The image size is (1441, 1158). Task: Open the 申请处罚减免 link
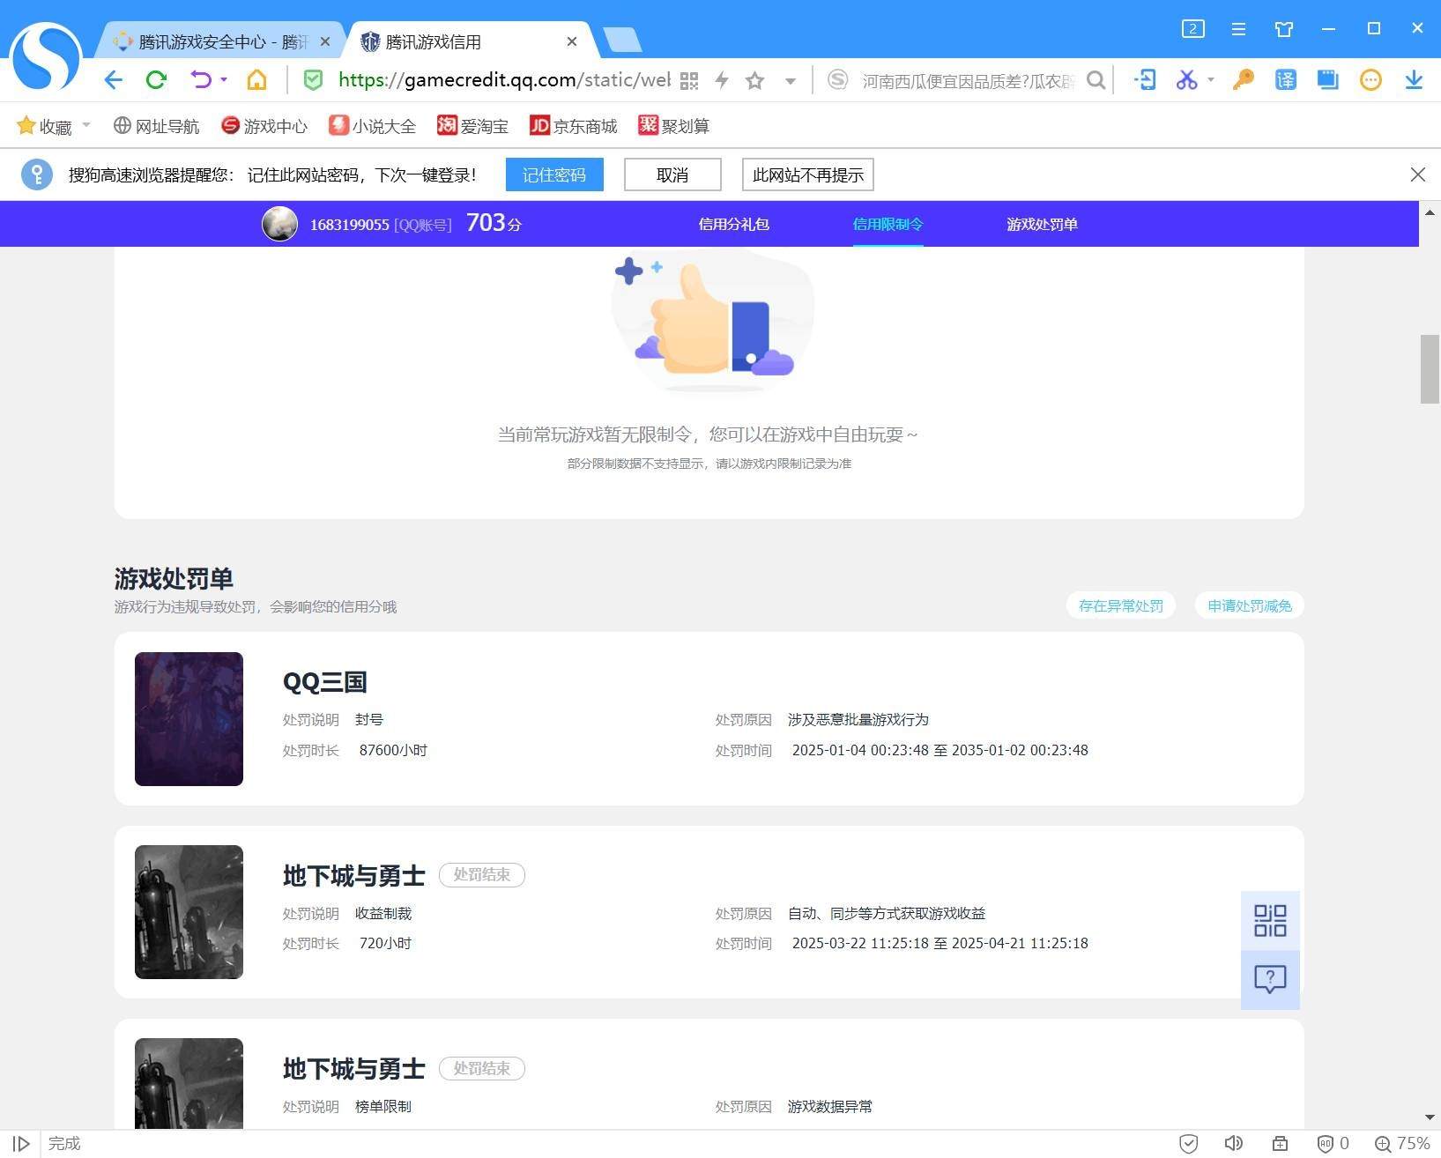pyautogui.click(x=1250, y=605)
